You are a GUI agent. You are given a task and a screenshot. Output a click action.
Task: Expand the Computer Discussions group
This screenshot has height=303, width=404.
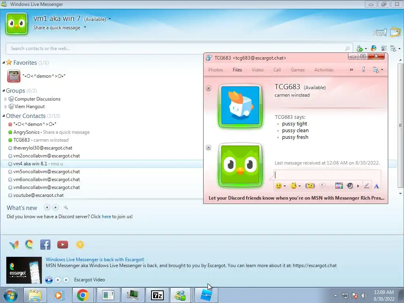[x=6, y=99]
